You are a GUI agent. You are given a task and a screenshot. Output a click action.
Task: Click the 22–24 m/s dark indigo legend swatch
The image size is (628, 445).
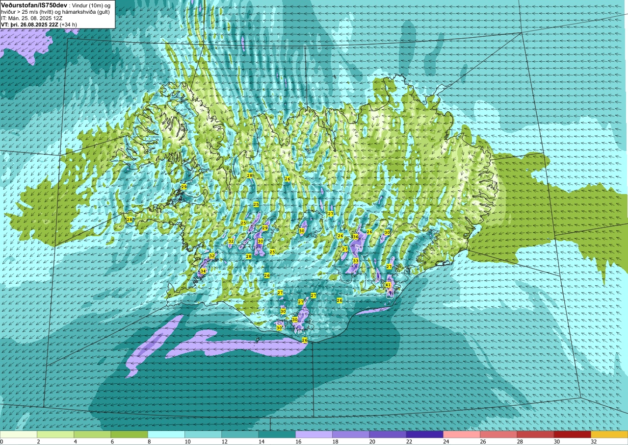click(x=424, y=434)
